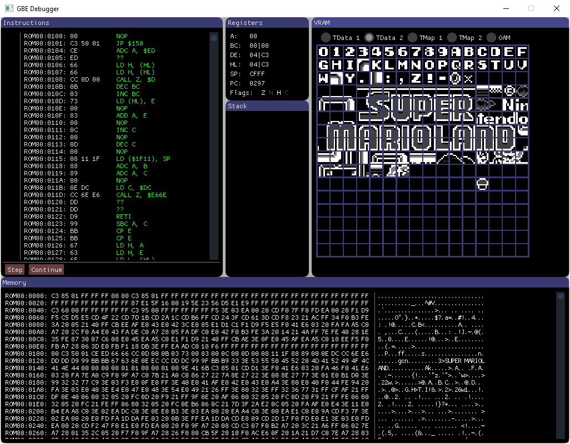Click the ROM00:0120 memory row address
Screen dimensions: 570x444
pyautogui.click(x=26, y=361)
